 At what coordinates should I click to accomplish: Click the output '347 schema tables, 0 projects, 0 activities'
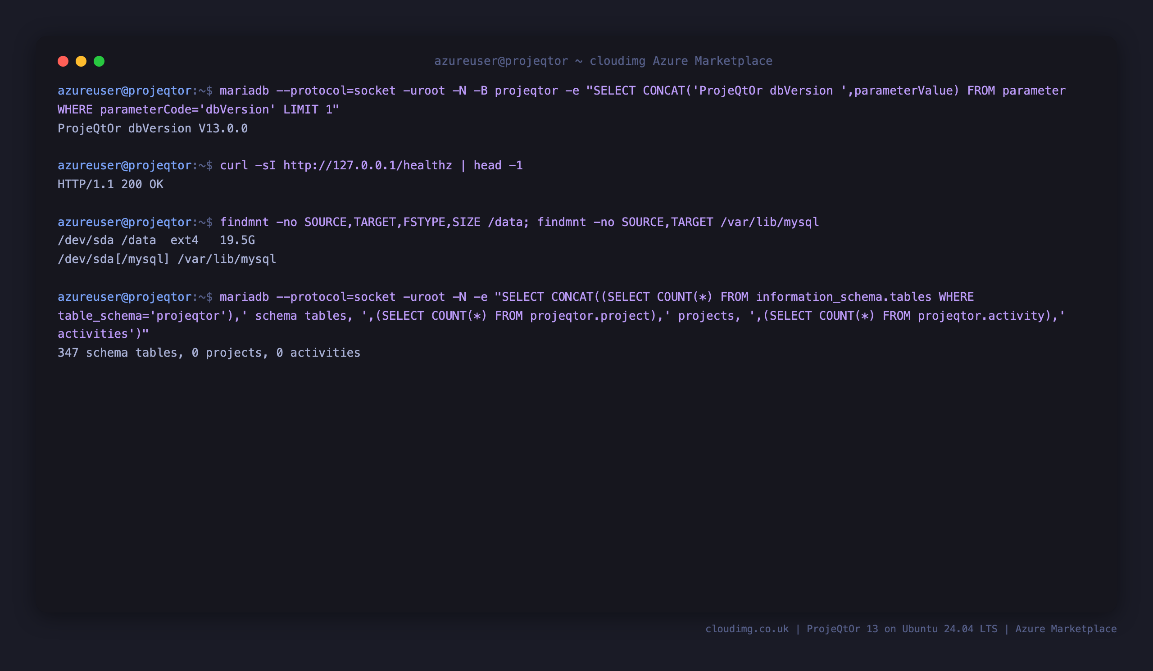pyautogui.click(x=209, y=353)
